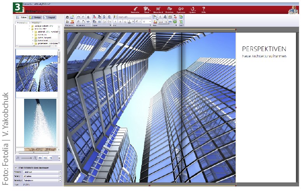Screen dimensions: 301x191
Task: Click the thumbnail list vertical scrollbar
Action: [x=59, y=100]
